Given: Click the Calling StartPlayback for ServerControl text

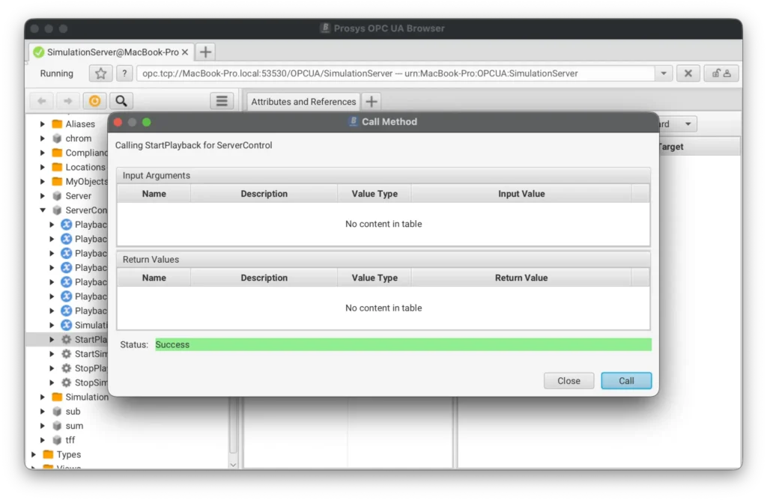Looking at the screenshot, I should click(x=193, y=145).
